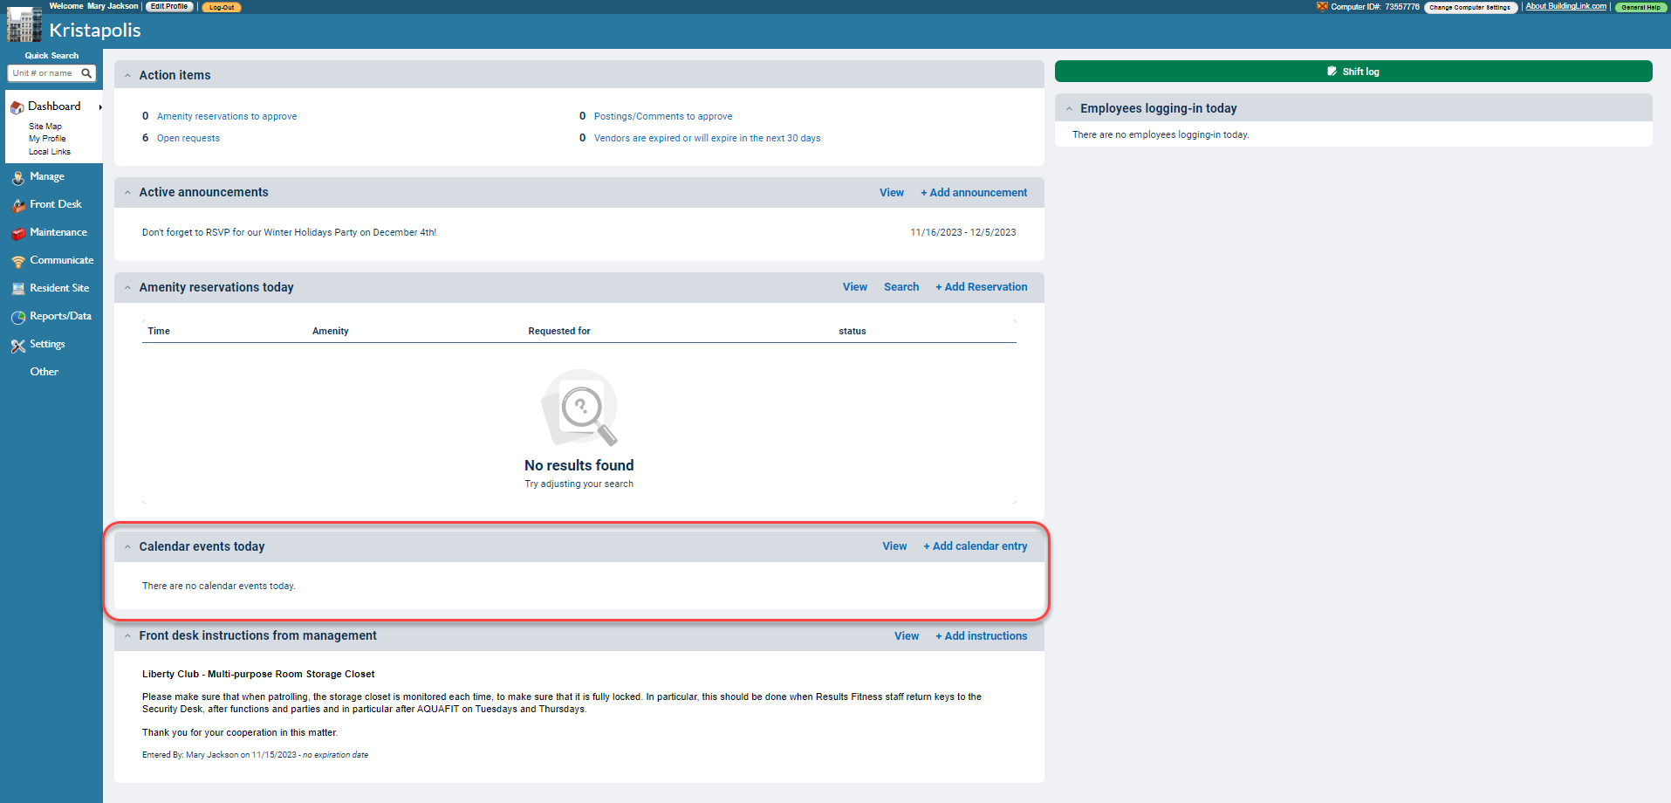Collapse the Action items panel
Screen dimensions: 1671x803
coord(127,75)
